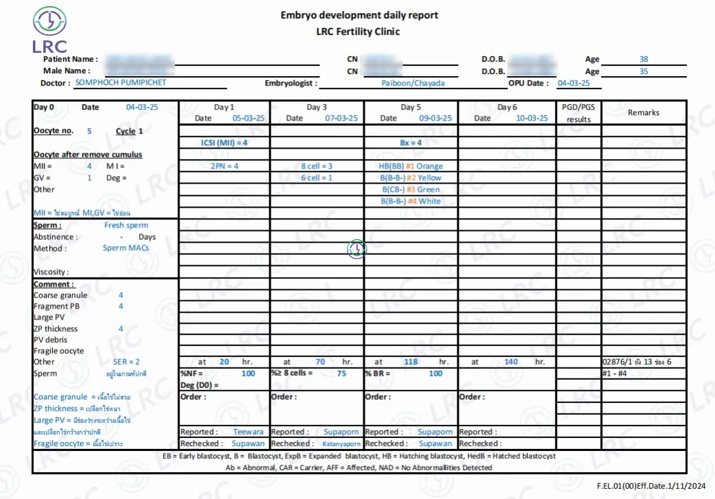Select the ICSI (MII) = 4 cell
715x499 pixels.
click(x=224, y=143)
